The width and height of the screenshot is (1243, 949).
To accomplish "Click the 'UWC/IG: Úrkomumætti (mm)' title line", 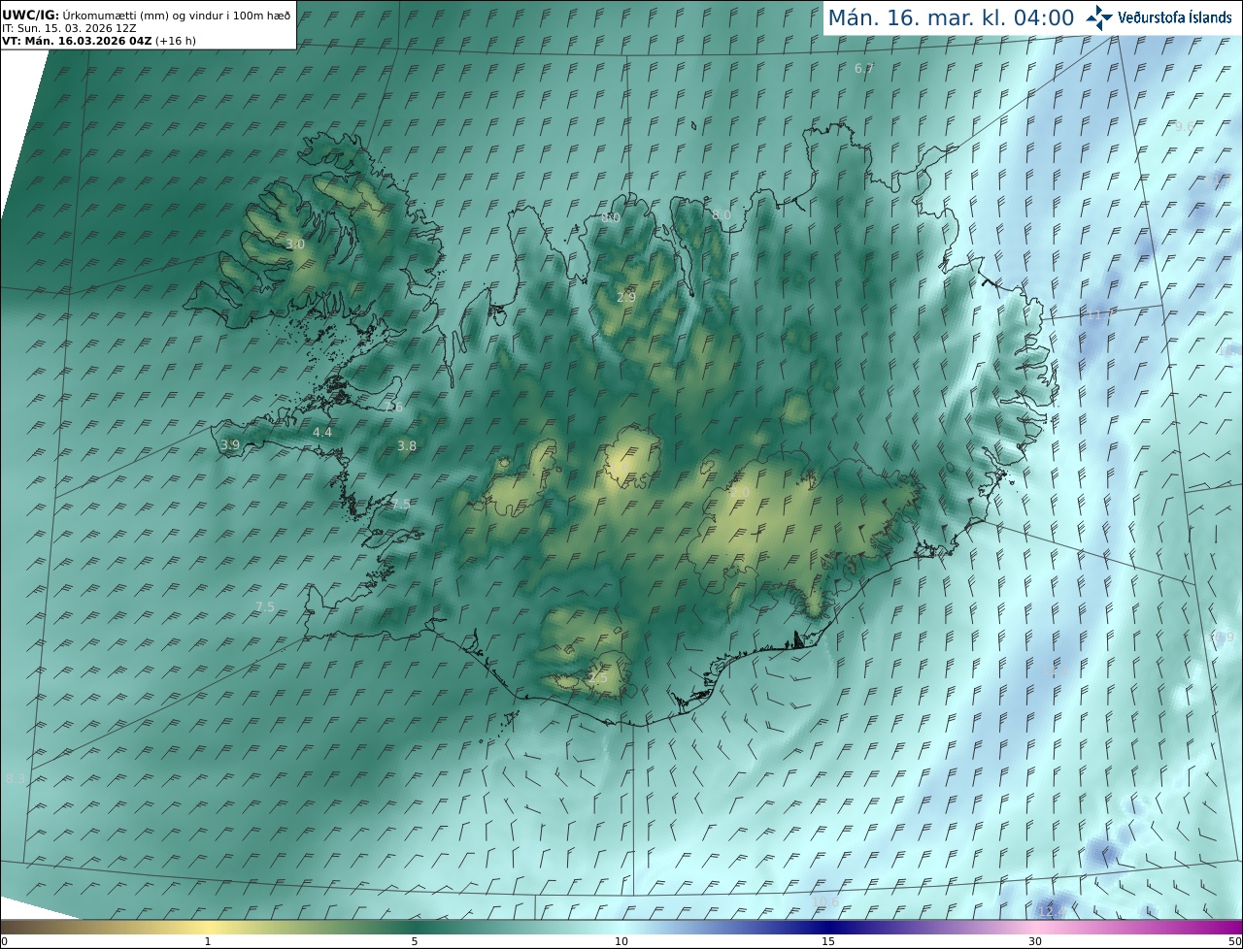I will (x=146, y=16).
